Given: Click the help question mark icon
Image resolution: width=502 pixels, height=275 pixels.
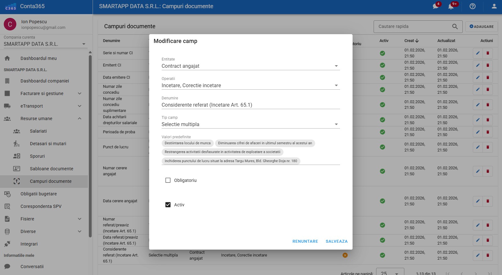Looking at the screenshot, I should point(472,6).
